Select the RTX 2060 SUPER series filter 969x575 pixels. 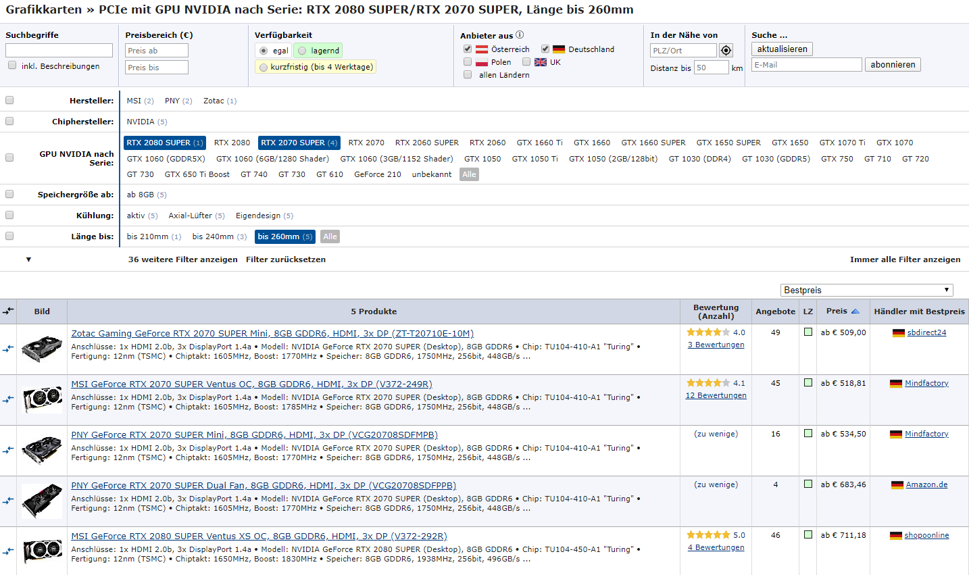pos(427,143)
